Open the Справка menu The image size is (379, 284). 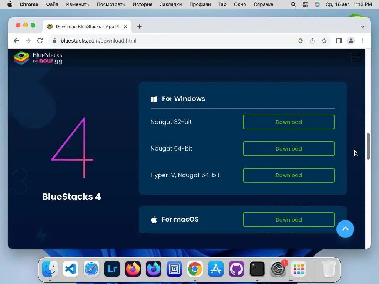pos(263,4)
